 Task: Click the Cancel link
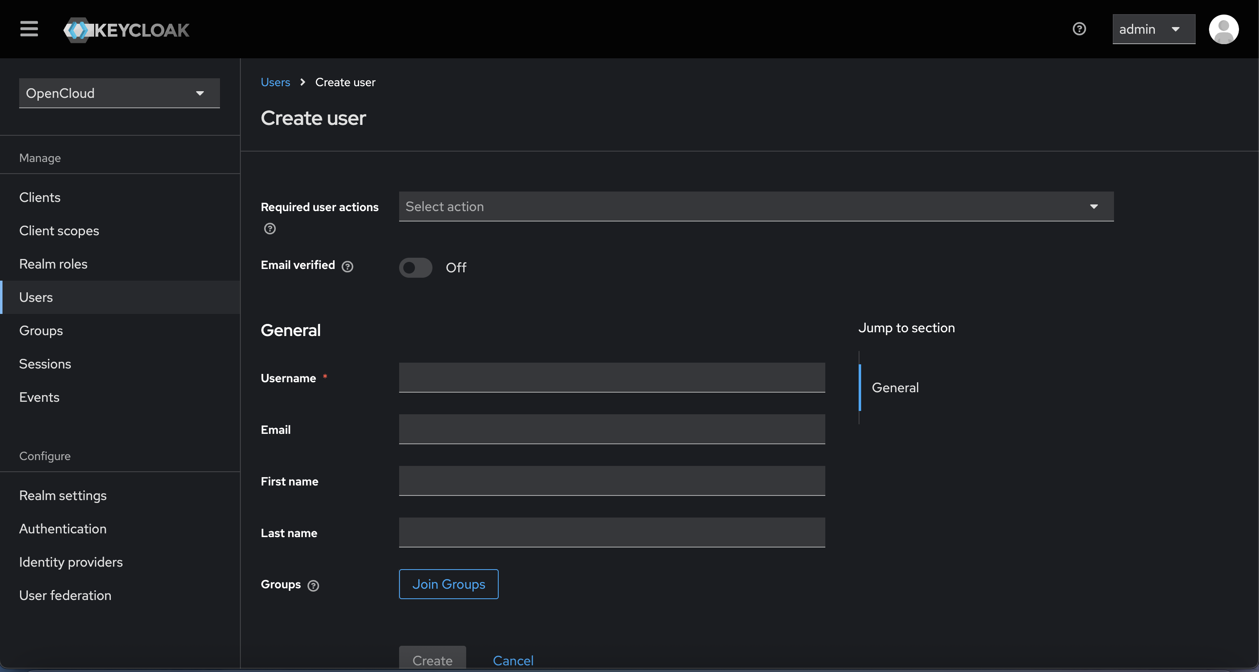click(513, 660)
